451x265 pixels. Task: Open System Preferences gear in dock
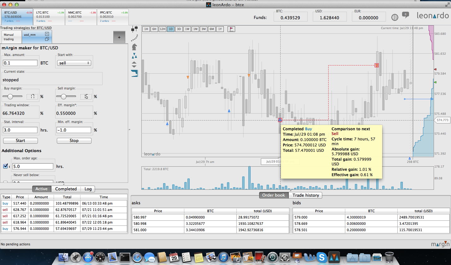pos(285,257)
